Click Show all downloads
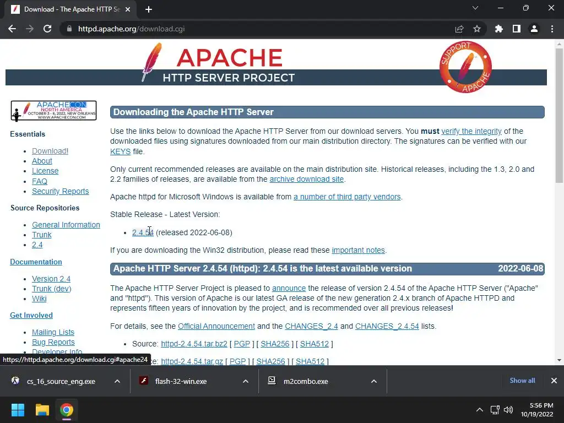This screenshot has height=423, width=564. coord(522,381)
